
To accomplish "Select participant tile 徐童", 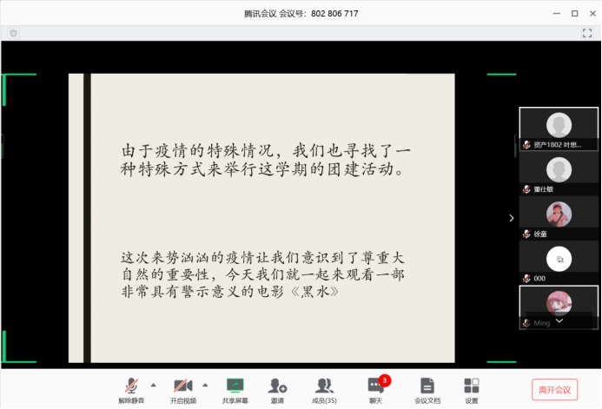I will point(559,218).
